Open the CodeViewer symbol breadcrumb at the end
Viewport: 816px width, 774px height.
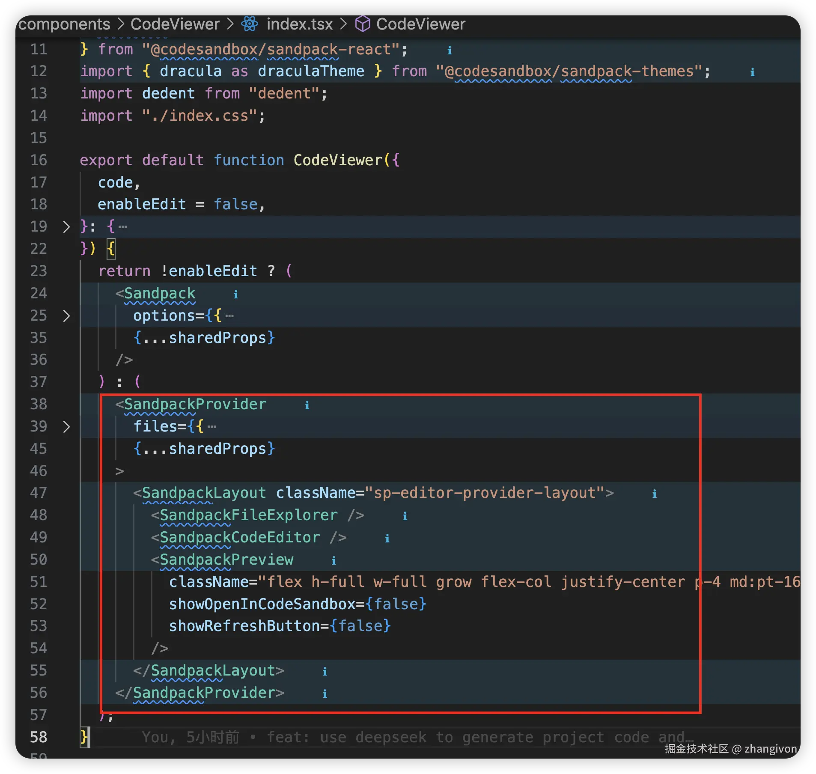[420, 24]
